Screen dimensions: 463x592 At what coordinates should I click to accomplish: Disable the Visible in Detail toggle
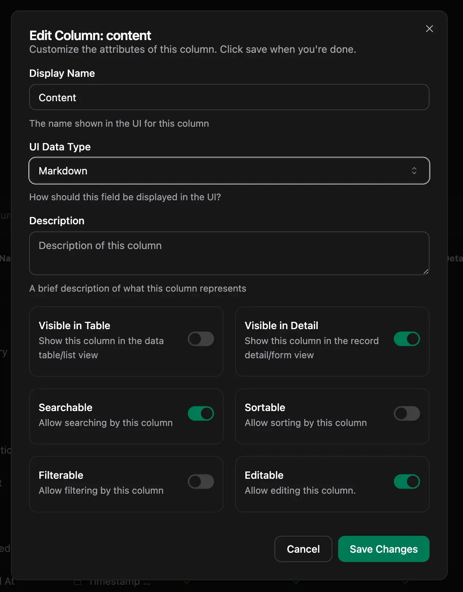point(407,339)
